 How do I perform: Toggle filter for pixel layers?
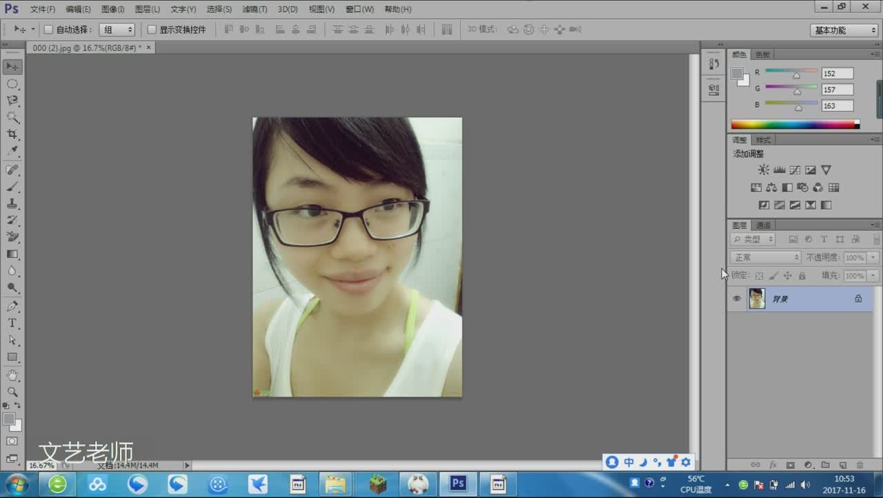(793, 239)
